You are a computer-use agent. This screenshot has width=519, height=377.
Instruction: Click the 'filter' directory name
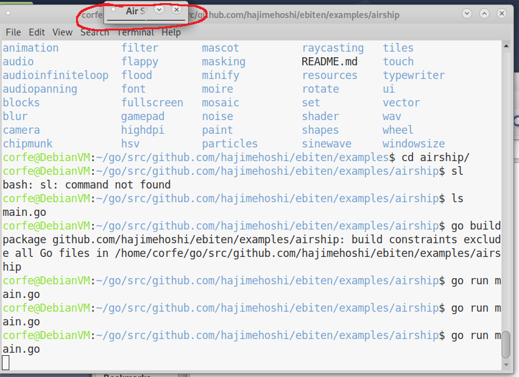tap(140, 48)
